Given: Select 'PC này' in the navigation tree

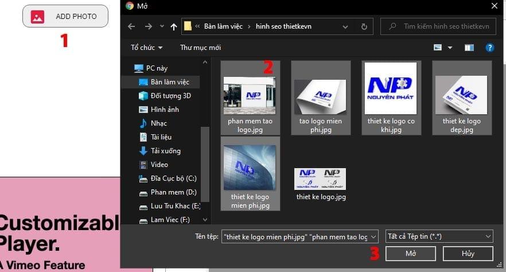Looking at the screenshot, I should click(x=151, y=68).
